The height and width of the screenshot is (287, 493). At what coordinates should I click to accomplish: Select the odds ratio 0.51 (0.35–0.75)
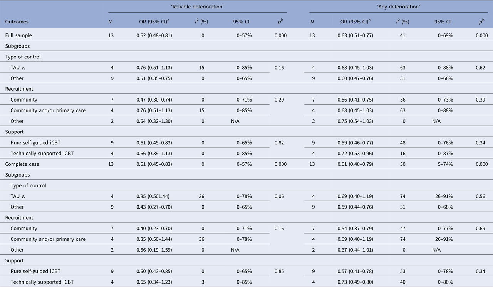(x=154, y=78)
